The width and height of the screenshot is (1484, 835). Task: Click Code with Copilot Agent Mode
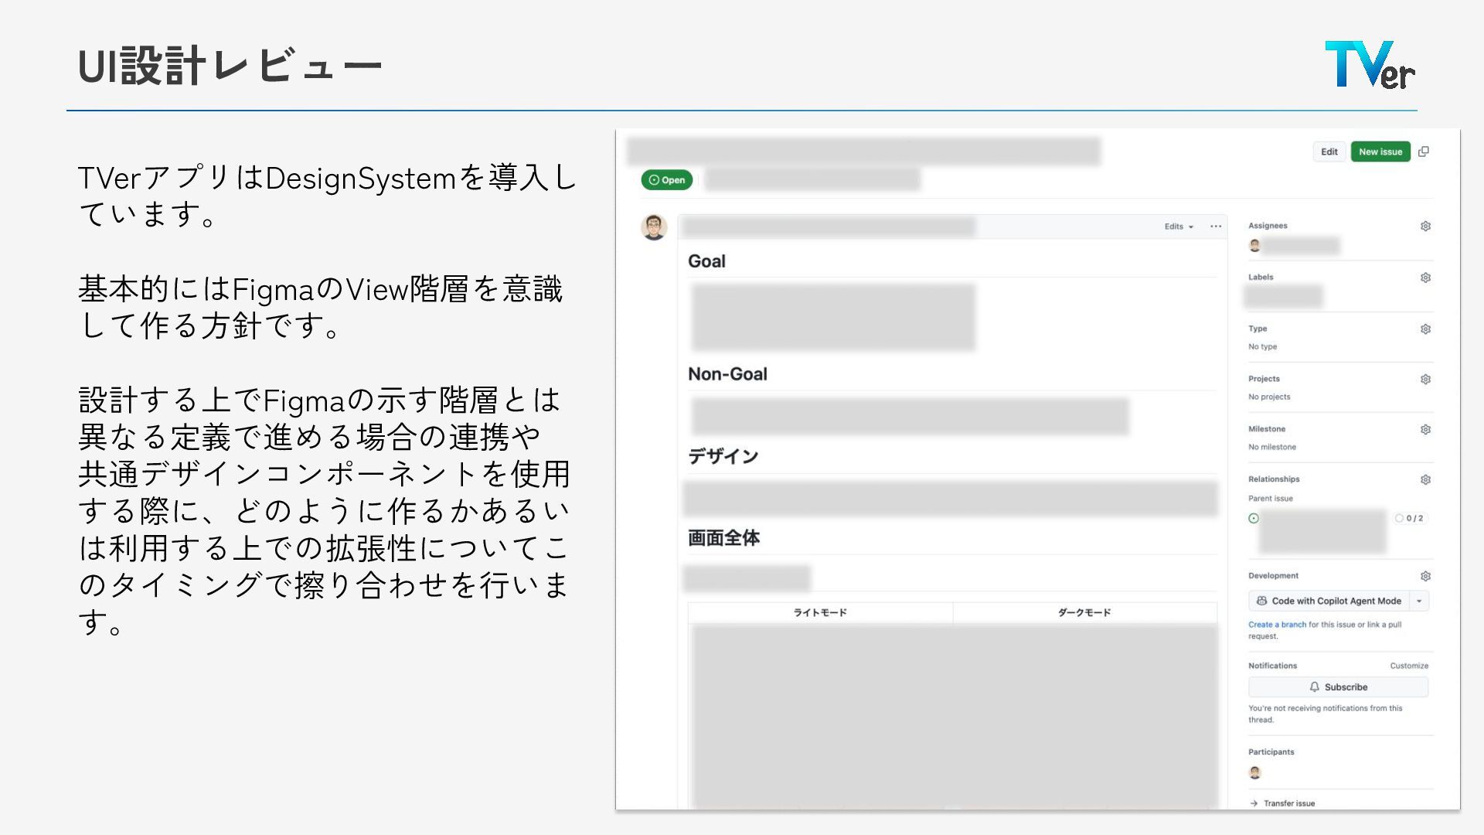pyautogui.click(x=1329, y=602)
